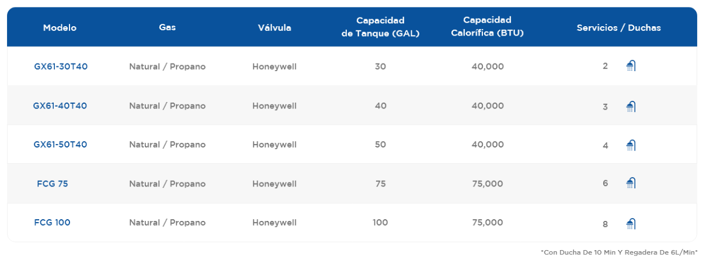Viewport: 706px width, 267px height.
Task: Click the shower icon in the GX61-30T40 row
Action: 631,66
